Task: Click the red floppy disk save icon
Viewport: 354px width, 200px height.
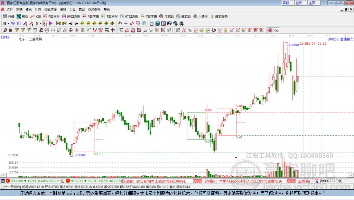Action: tap(169, 24)
